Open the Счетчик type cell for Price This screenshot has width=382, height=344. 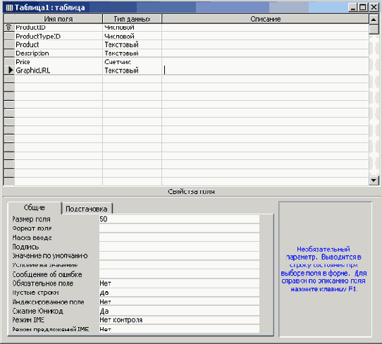132,61
